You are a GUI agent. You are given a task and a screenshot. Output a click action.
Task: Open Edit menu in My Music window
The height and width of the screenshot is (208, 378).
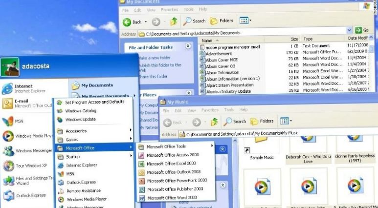[178, 110]
